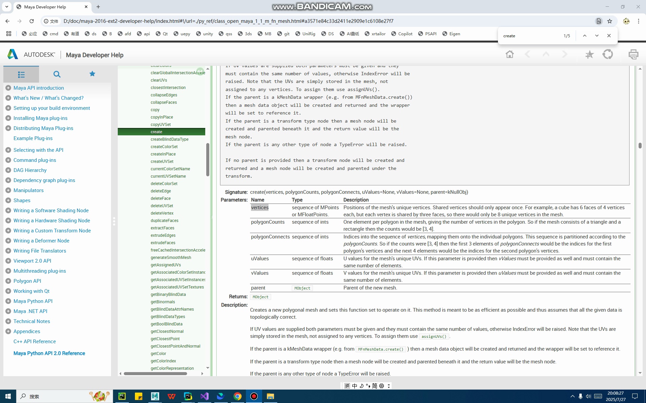Open the C++ API Reference link
This screenshot has width=646, height=403.
[x=35, y=342]
